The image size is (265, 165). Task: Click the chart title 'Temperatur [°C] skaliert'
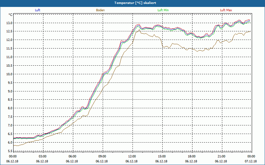point(135,3)
